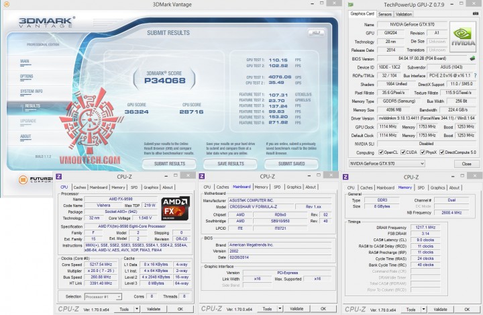Viewport: 483px width, 315px height.
Task: Open Graphics tab in CPU-Z Mainboard window
Action: (294, 187)
